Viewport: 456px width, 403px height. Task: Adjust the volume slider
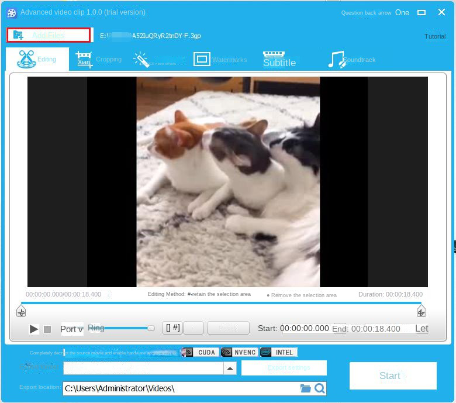pyautogui.click(x=151, y=328)
